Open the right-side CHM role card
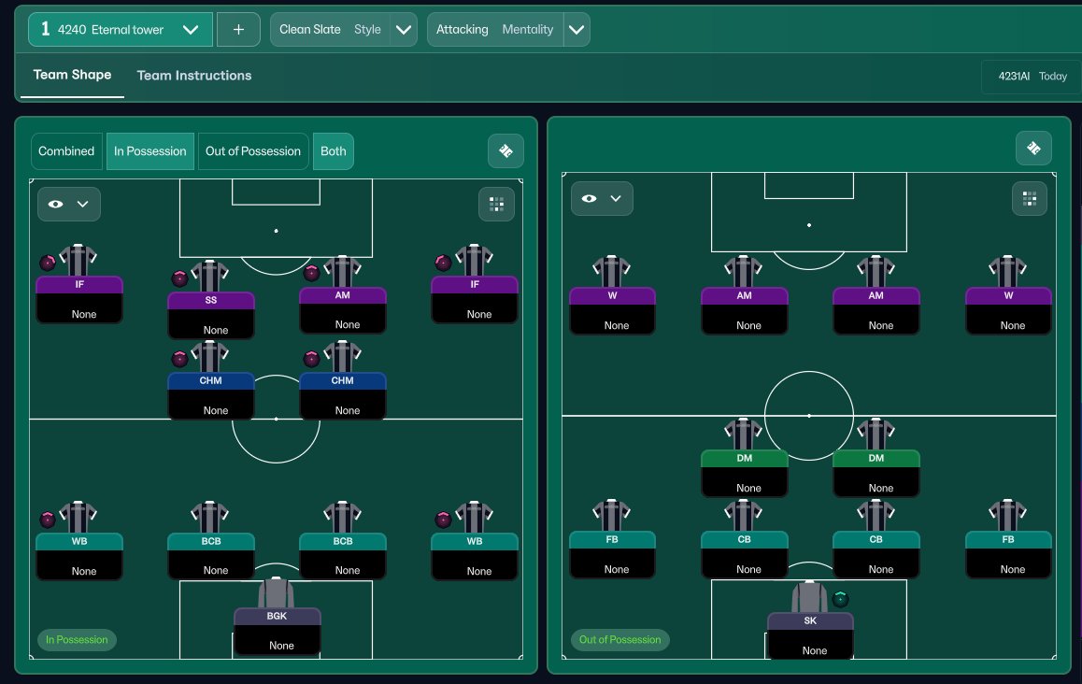Viewport: 1082px width, 684px height. [x=342, y=396]
